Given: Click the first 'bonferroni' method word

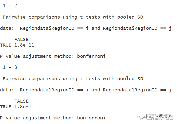Looking at the screenshot, I should click(91, 56).
